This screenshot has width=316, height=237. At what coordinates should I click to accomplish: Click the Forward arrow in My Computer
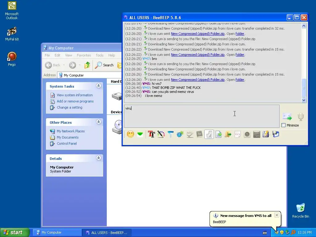[x=73, y=65]
